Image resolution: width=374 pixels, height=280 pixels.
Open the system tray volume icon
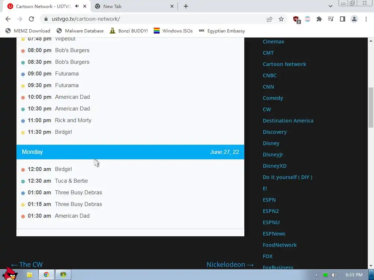pyautogui.click(x=334, y=275)
